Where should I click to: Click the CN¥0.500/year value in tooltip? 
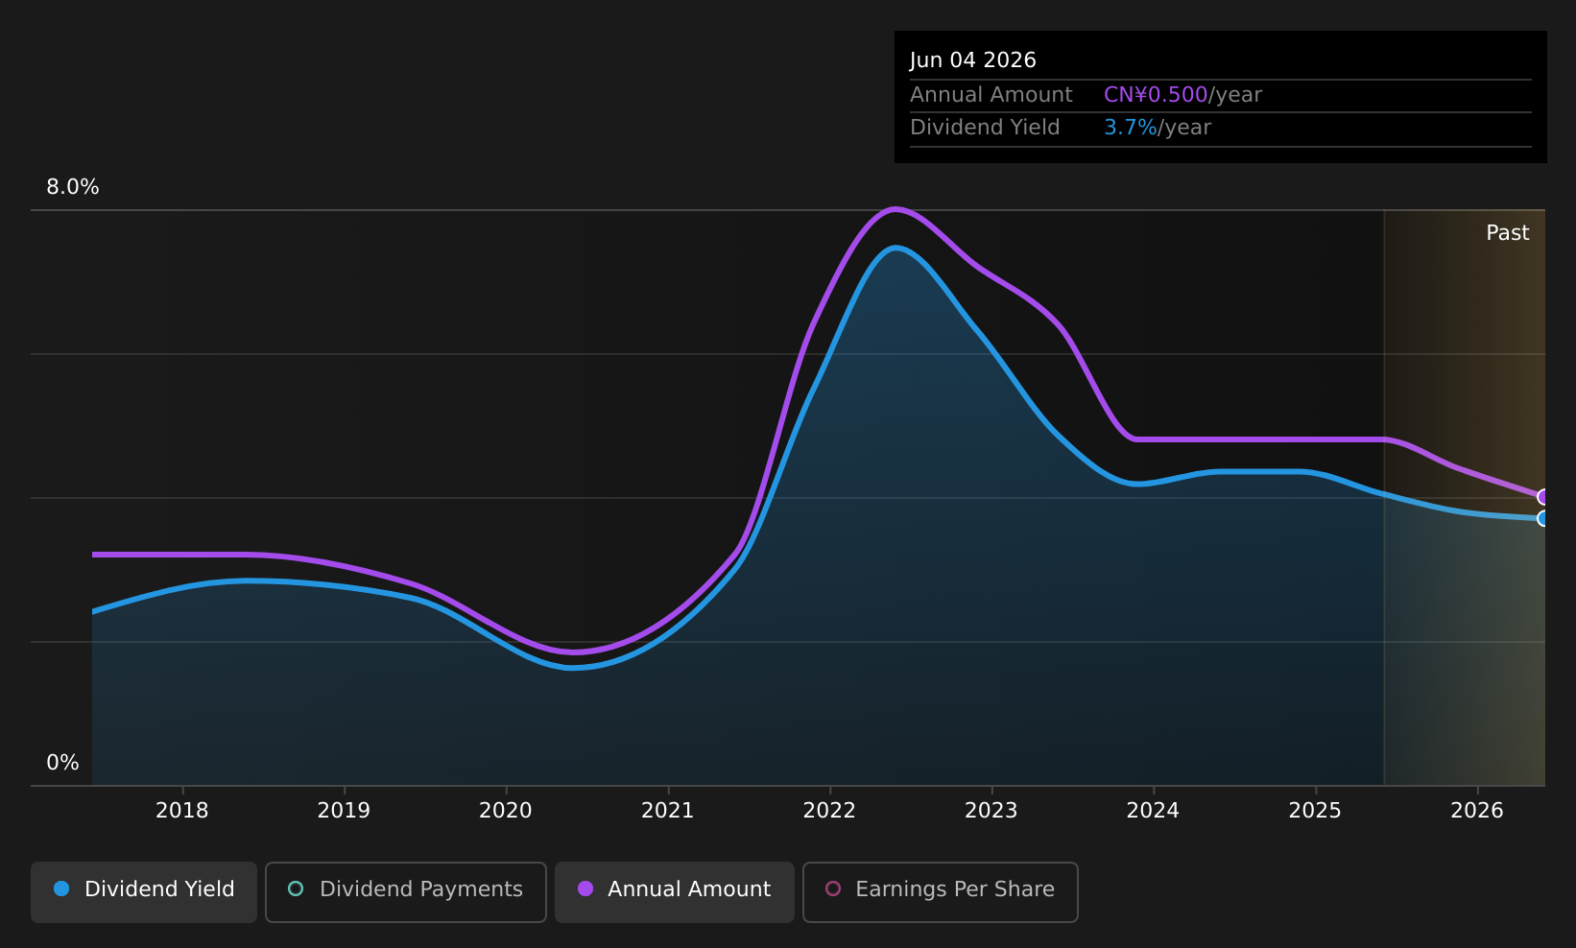[1182, 95]
